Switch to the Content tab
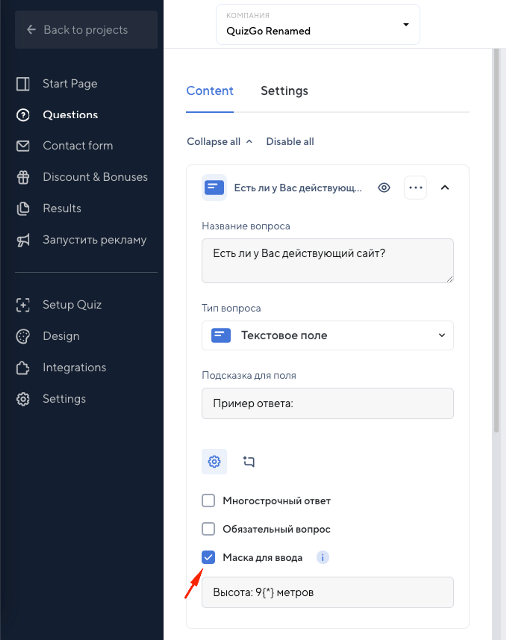Viewport: 506px width, 640px height. click(x=210, y=91)
